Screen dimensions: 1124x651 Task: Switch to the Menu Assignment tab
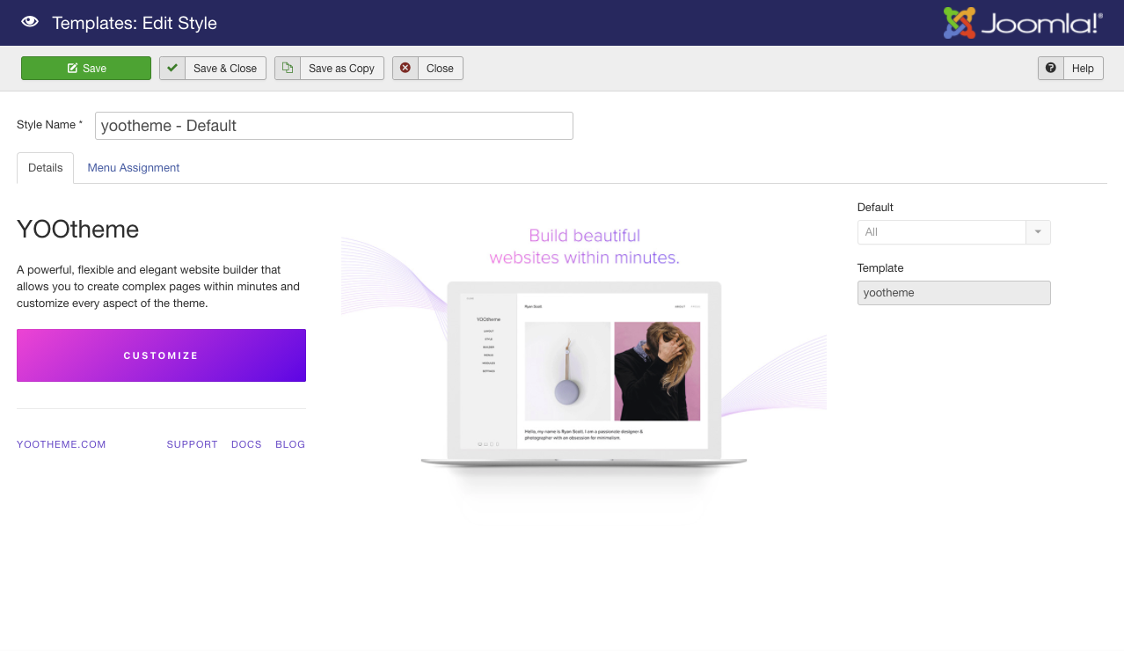[134, 168]
